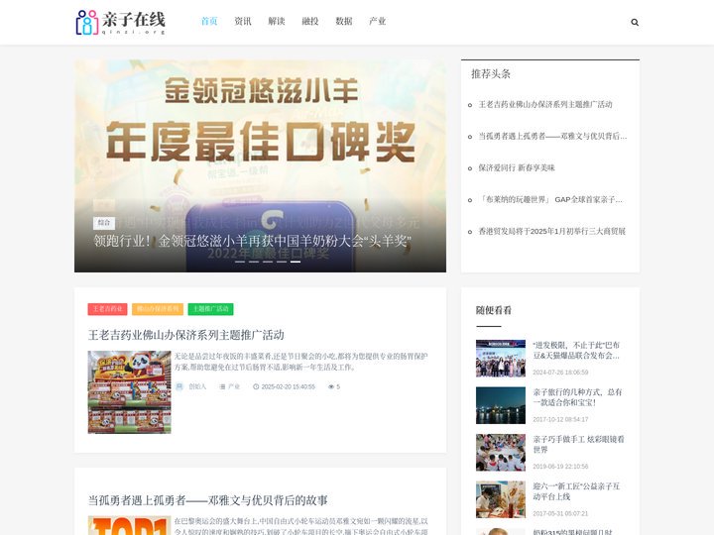The image size is (714, 535).
Task: Click the date 2017-10-12 08:54:17
Action: 560,419
